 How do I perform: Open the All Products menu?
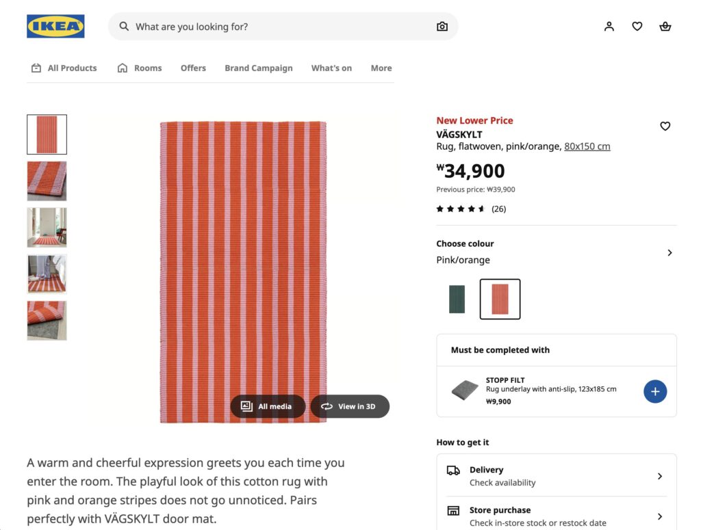click(64, 68)
